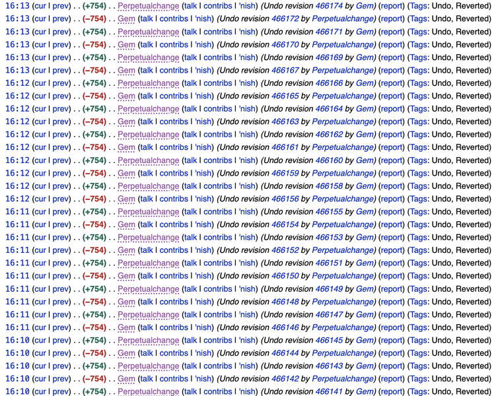
Task: Open 16:11 timestamp in undo 466153 row
Action: pos(17,238)
